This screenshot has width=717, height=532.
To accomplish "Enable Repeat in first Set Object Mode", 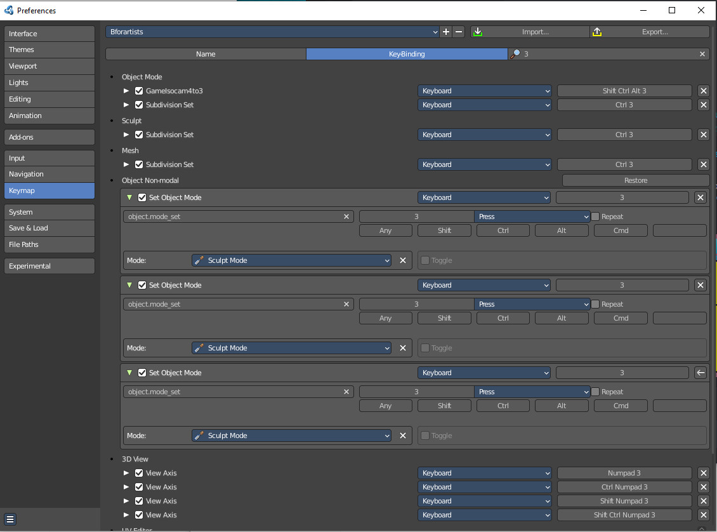I will pyautogui.click(x=595, y=216).
